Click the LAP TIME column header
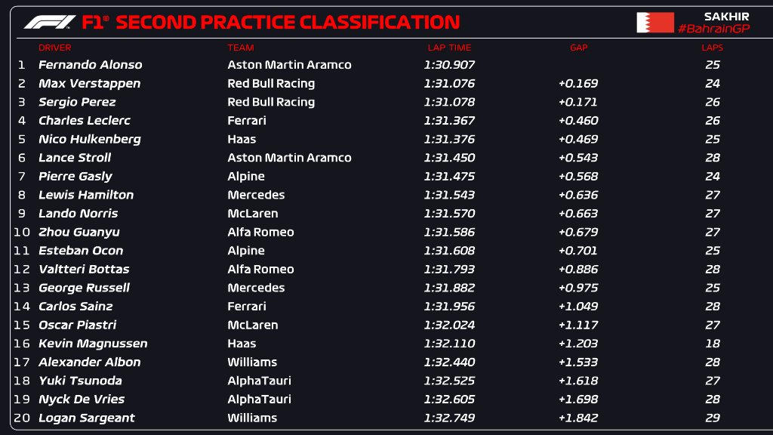 (x=449, y=48)
